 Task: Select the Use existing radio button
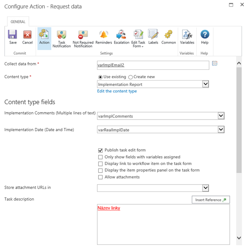(x=100, y=77)
